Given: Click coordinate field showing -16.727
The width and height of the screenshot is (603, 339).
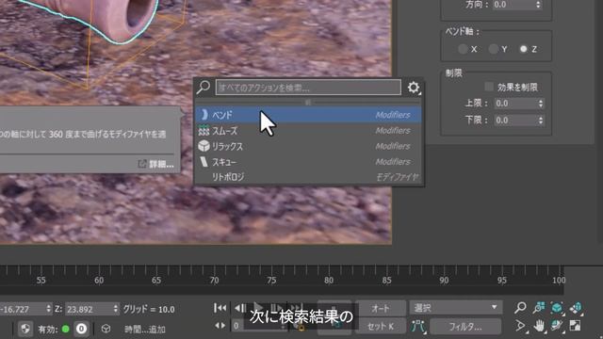Looking at the screenshot, I should tap(23, 309).
